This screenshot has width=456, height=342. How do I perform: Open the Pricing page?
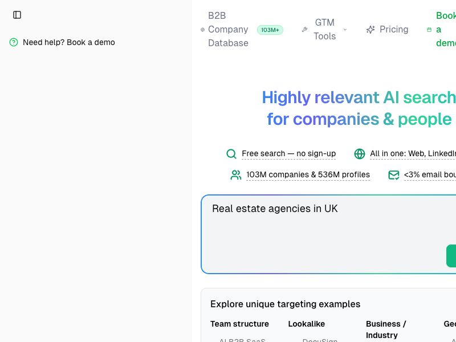pyautogui.click(x=394, y=30)
